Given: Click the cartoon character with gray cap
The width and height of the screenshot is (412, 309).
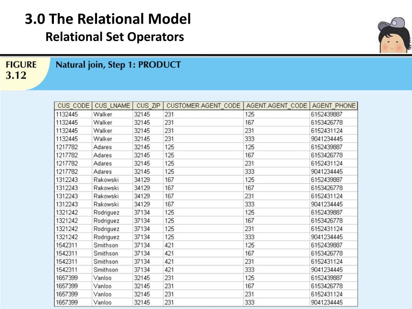Looking at the screenshot, I should [394, 35].
